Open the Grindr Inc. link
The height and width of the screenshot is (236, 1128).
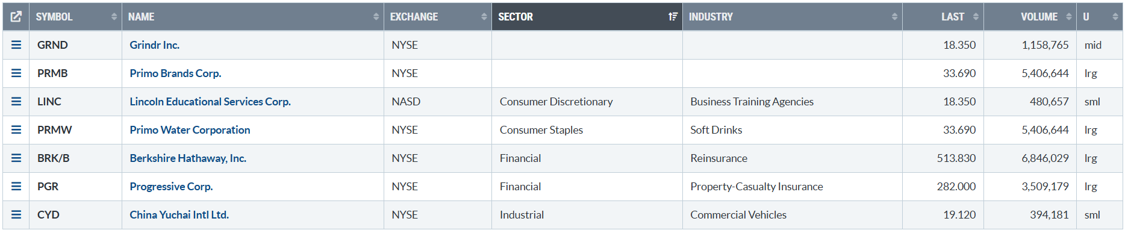155,45
